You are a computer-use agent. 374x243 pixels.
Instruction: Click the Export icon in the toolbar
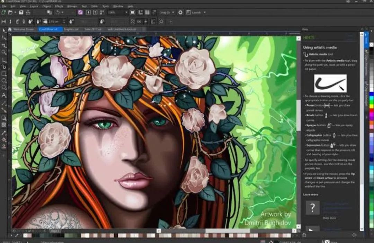pos(95,12)
